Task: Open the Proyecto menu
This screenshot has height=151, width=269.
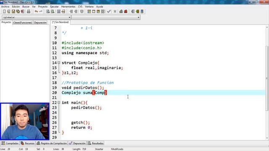Action: (x=43, y=7)
